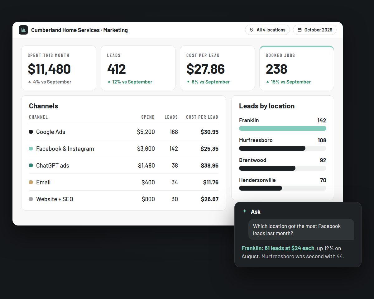Click the calendar icon beside October 2026
Viewport: 374px width, 299px height.
point(300,30)
